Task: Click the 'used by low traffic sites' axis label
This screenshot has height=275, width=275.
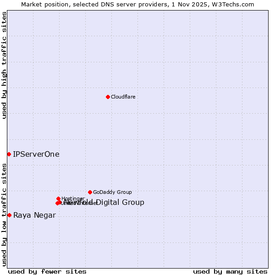Action: pyautogui.click(x=4, y=214)
